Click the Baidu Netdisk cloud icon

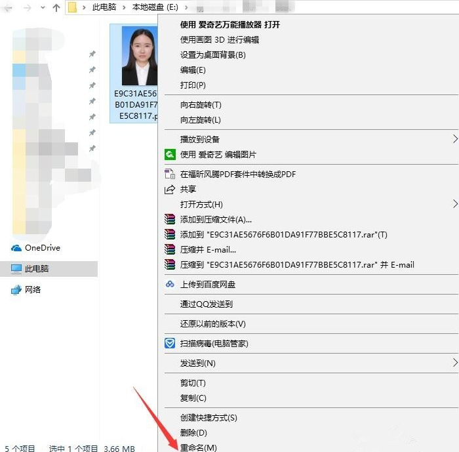click(170, 284)
